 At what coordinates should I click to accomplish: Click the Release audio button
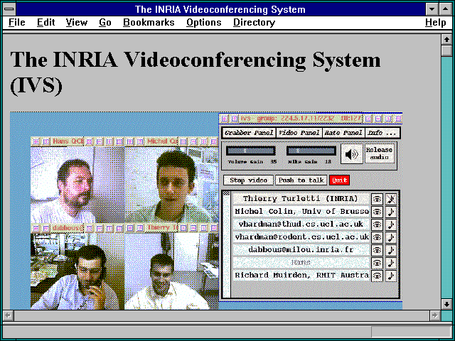(379, 153)
